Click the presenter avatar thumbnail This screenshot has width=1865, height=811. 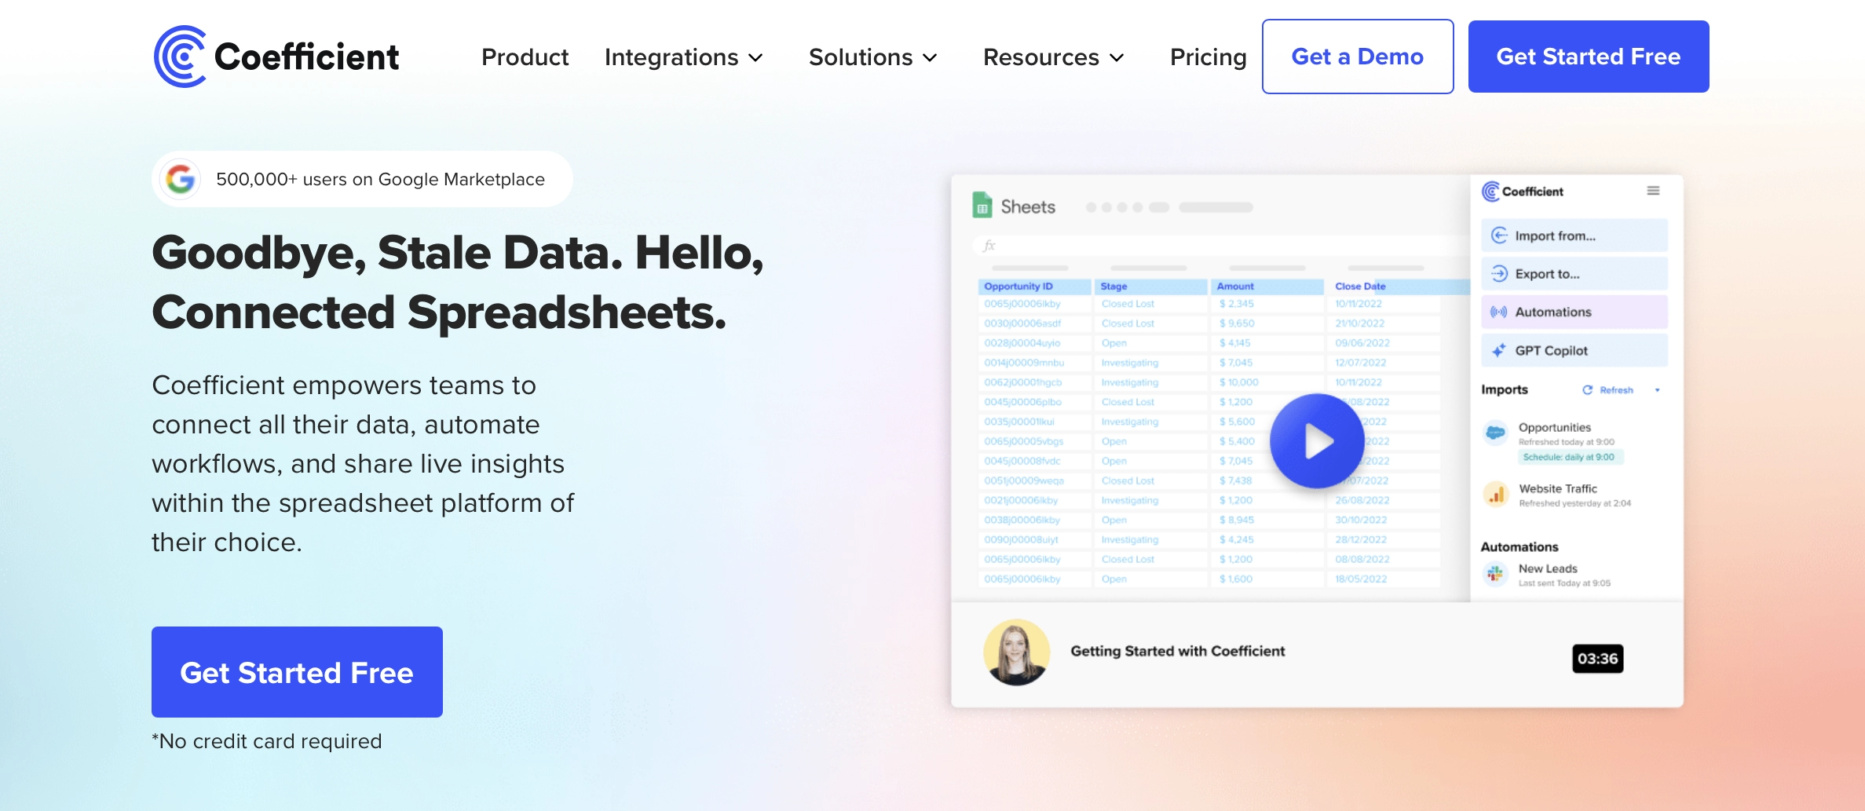(x=1016, y=652)
